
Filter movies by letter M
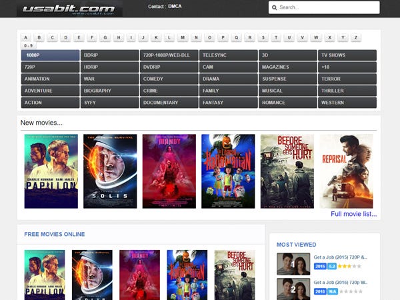click(183, 37)
